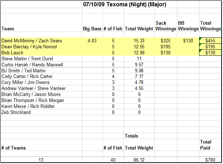Select Zeb Strickland team cell
The image size is (223, 164).
point(41,112)
